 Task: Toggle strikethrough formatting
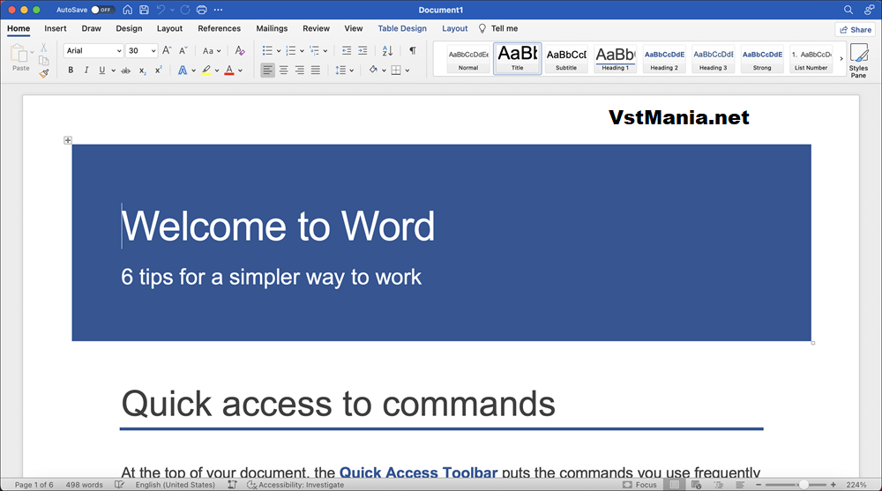pos(126,71)
